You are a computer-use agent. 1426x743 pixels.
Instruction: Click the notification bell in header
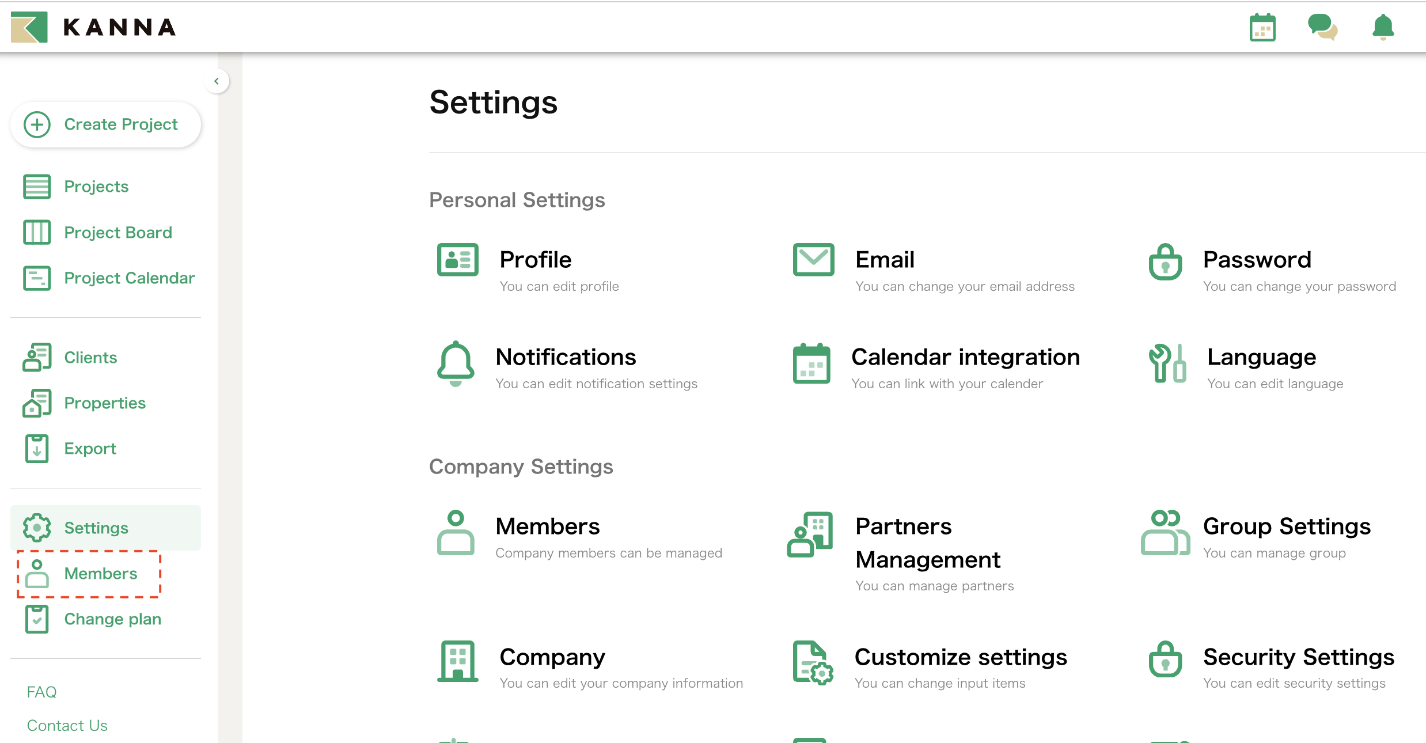[x=1383, y=27]
